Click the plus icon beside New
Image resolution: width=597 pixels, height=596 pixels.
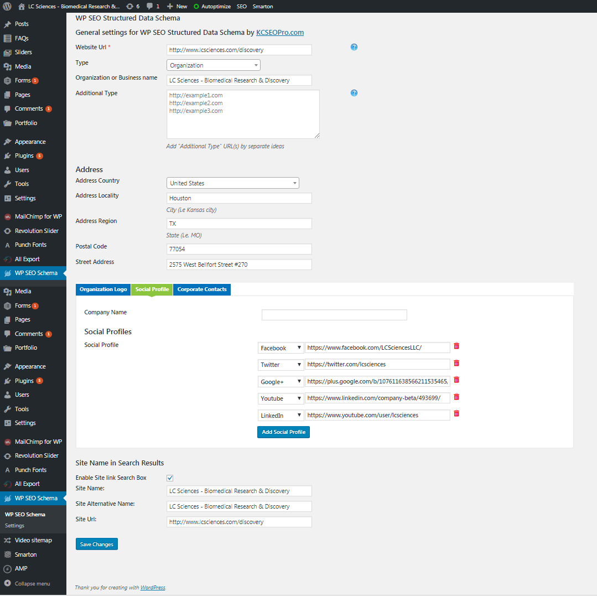pos(170,7)
